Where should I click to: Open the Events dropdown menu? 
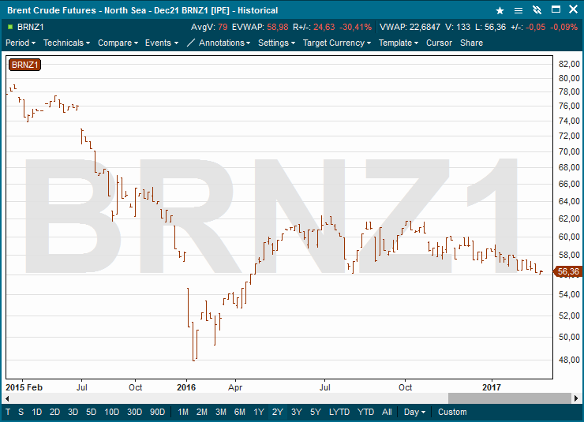point(162,43)
